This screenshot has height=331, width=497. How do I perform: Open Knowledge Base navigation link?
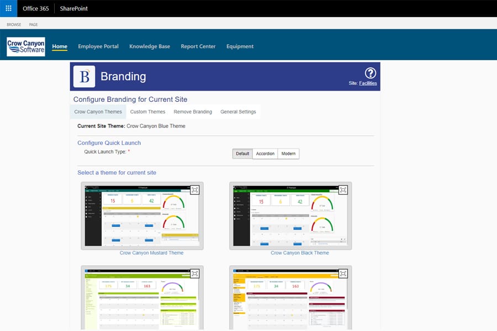[x=150, y=46]
